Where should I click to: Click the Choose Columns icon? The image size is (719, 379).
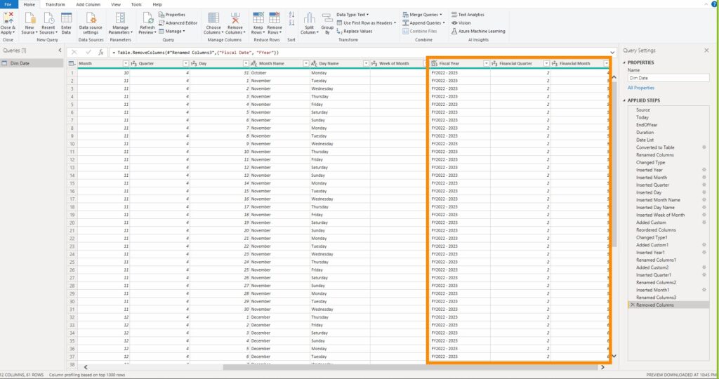pos(213,18)
